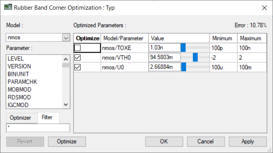Click the Optimize button
The image size is (273, 153).
pyautogui.click(x=67, y=141)
